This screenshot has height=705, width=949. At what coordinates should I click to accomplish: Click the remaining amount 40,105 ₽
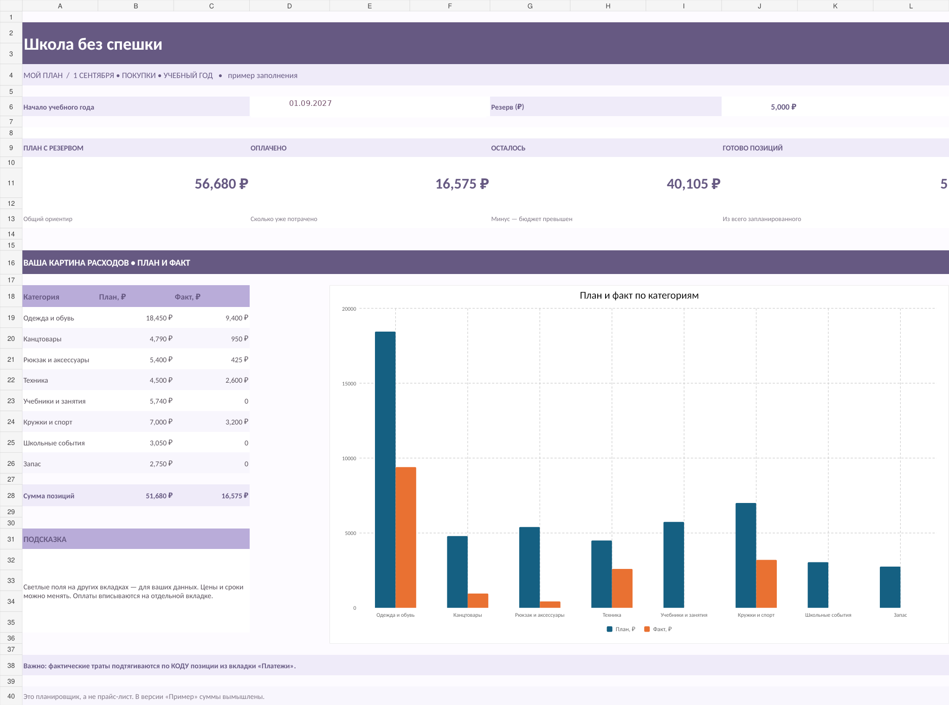pyautogui.click(x=693, y=184)
